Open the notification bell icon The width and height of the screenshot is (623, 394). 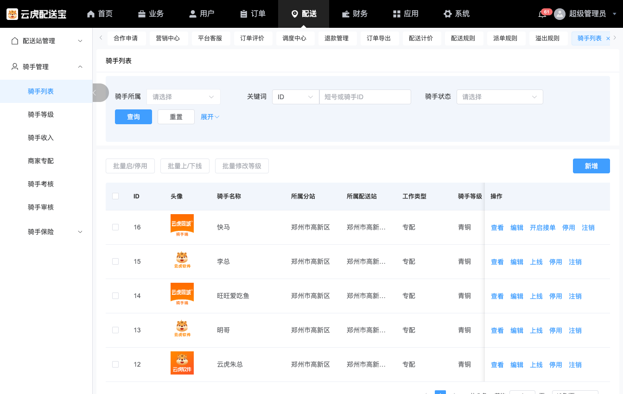click(x=542, y=14)
